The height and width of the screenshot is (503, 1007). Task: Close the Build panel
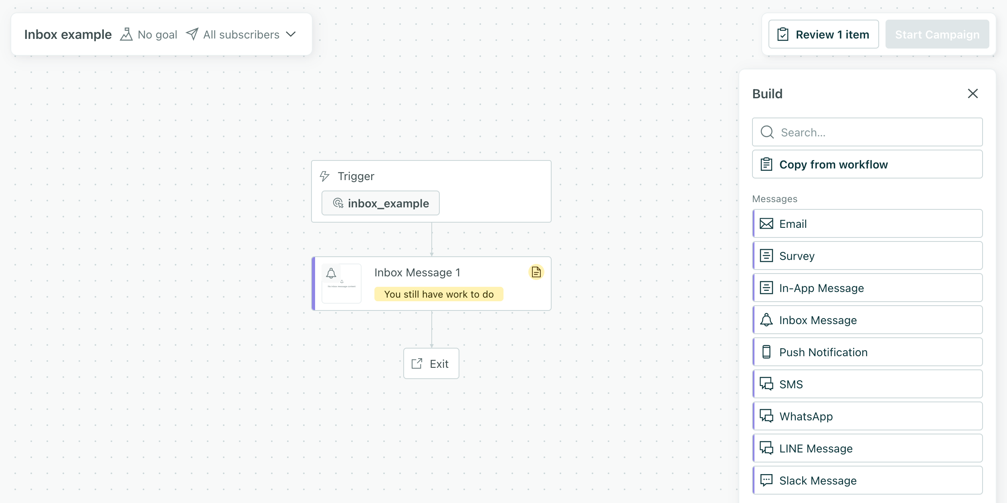[x=973, y=93]
